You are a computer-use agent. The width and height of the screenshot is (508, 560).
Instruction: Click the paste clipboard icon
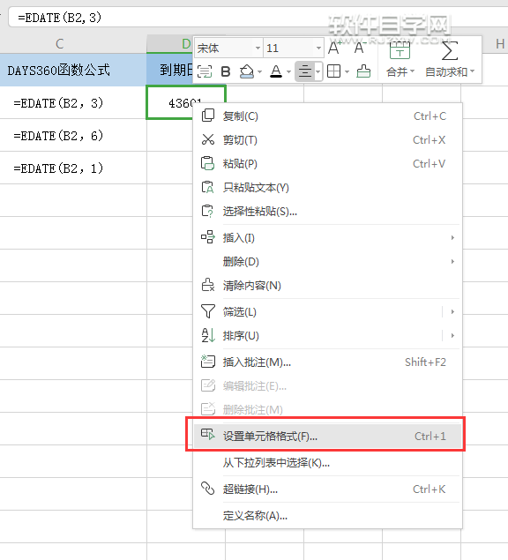[x=208, y=163]
